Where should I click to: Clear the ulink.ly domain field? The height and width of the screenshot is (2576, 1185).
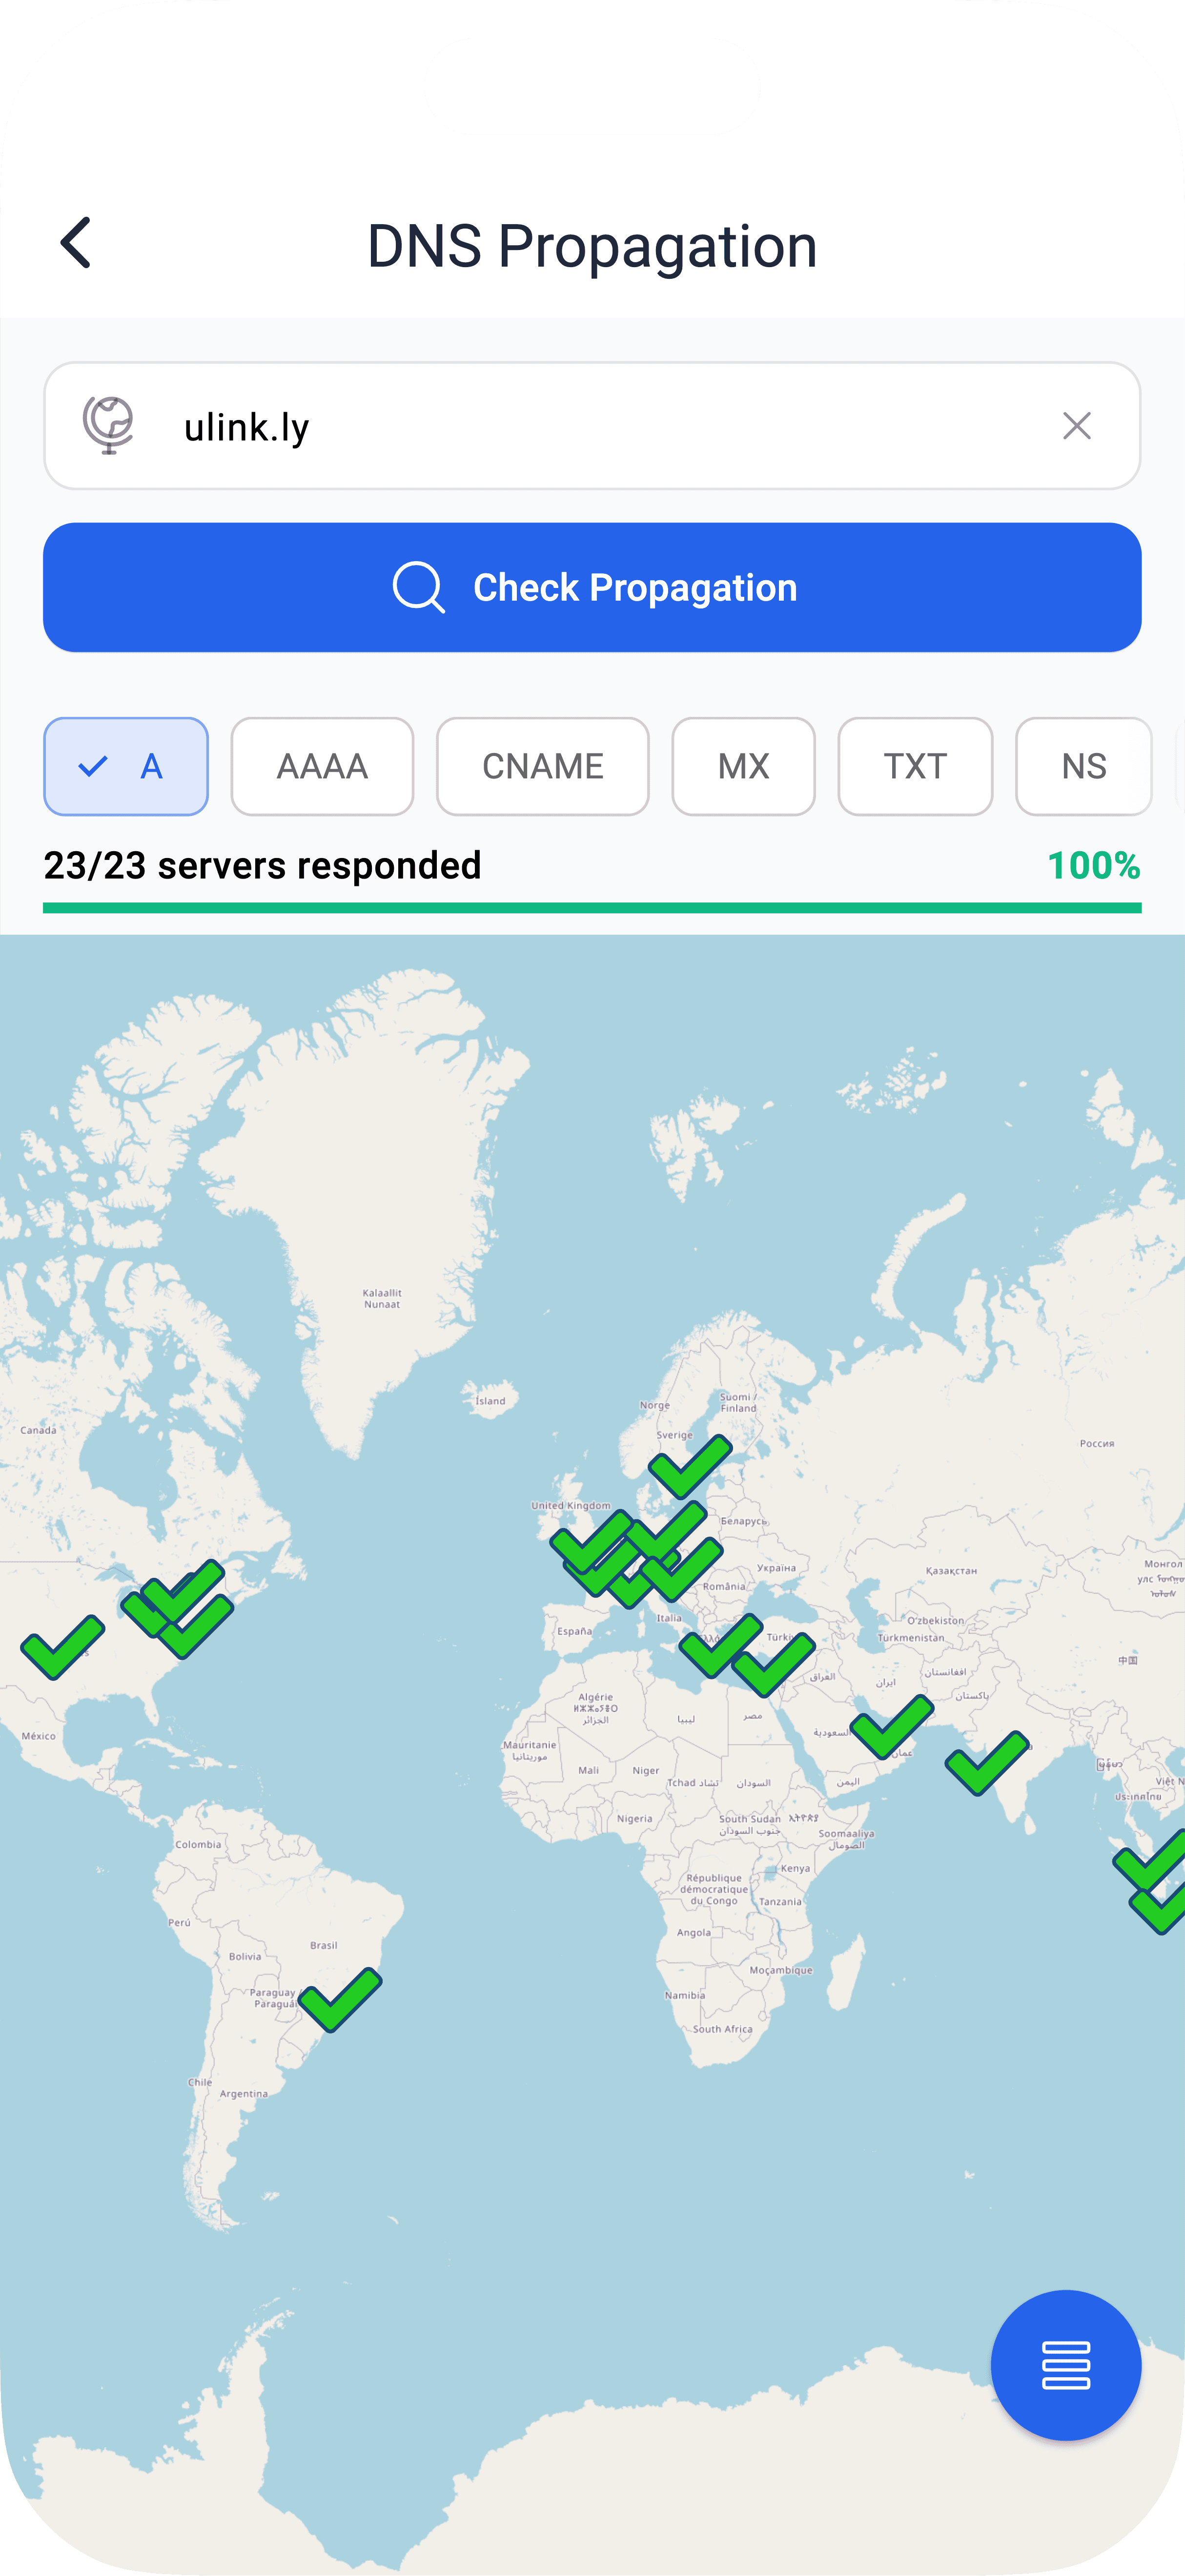tap(1076, 426)
